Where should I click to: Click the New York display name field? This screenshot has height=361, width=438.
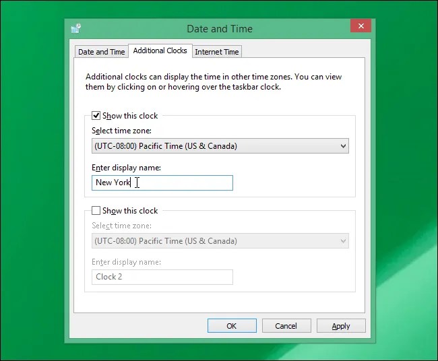162,183
